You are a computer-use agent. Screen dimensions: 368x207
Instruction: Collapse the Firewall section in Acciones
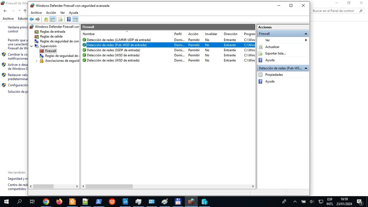(x=306, y=34)
